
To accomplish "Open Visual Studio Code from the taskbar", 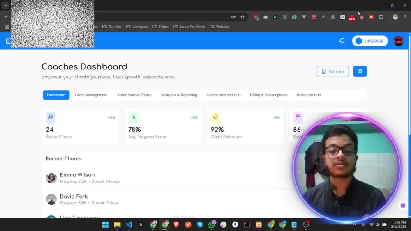I will click(129, 224).
